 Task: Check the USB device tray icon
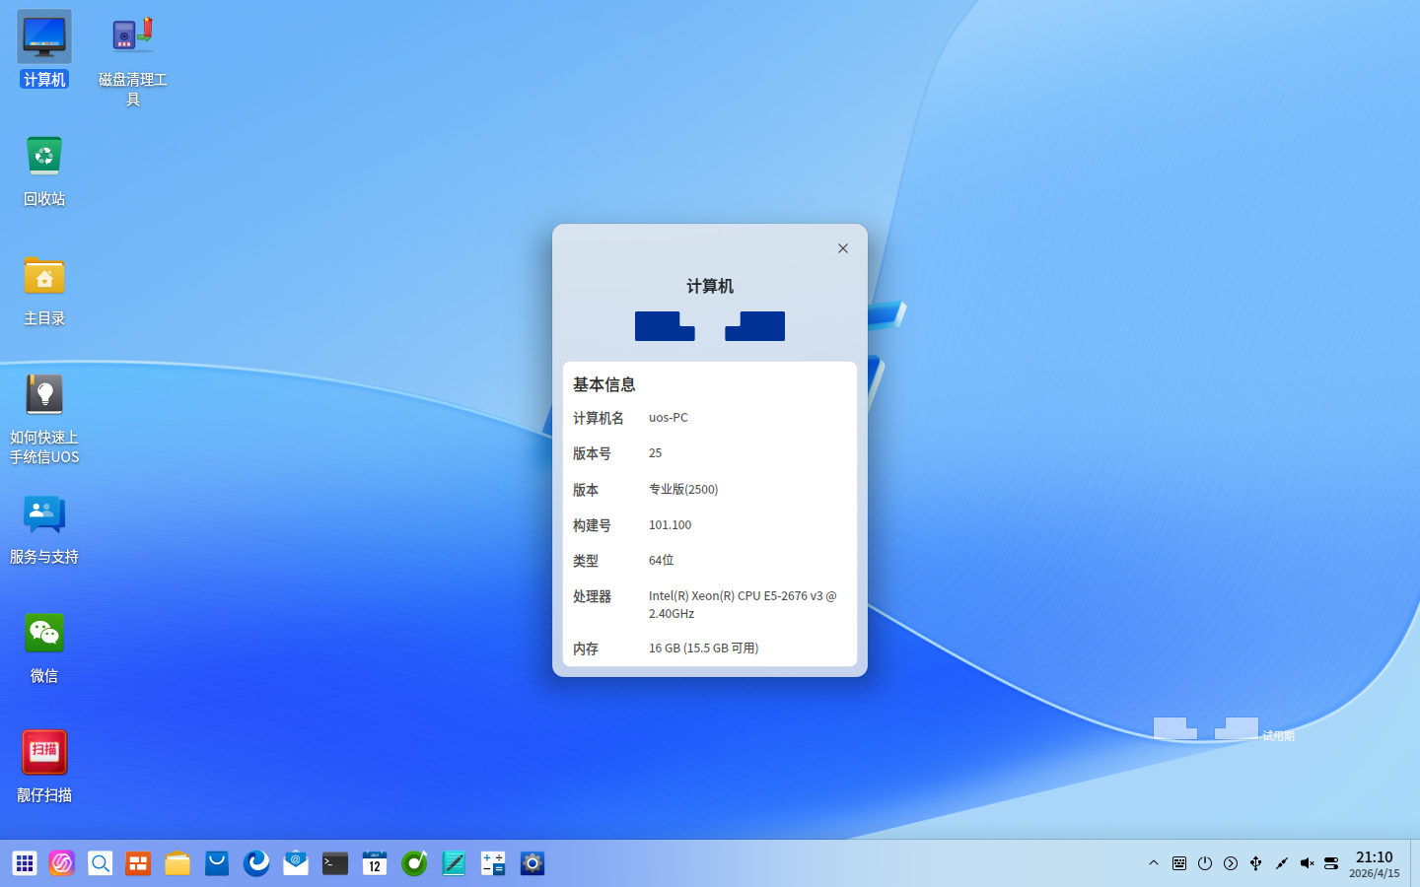click(x=1255, y=863)
